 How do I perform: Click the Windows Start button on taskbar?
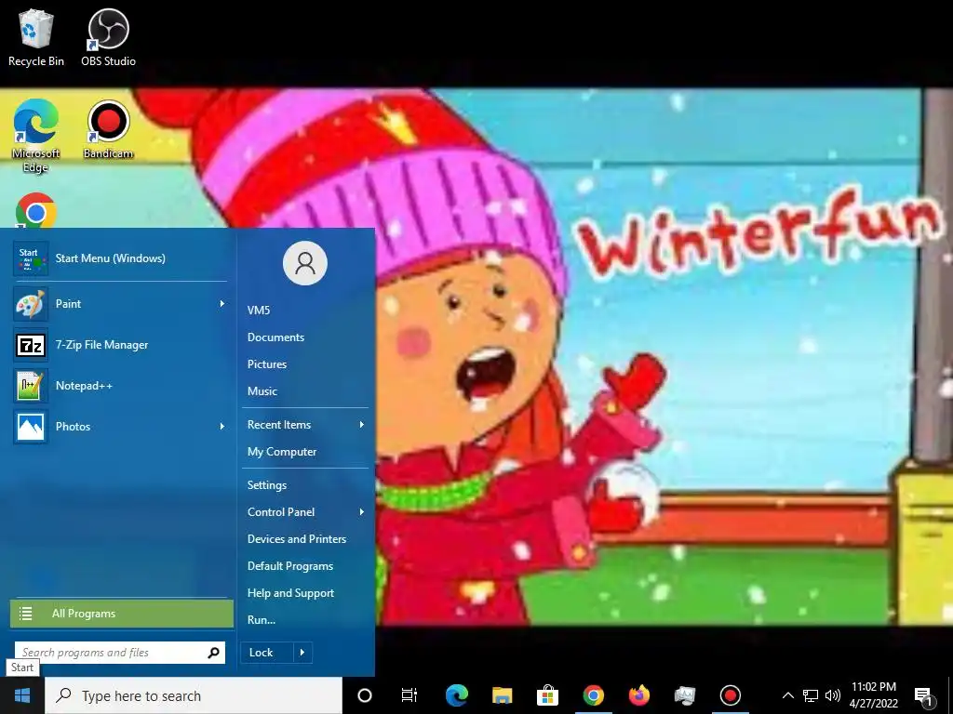pyautogui.click(x=22, y=695)
